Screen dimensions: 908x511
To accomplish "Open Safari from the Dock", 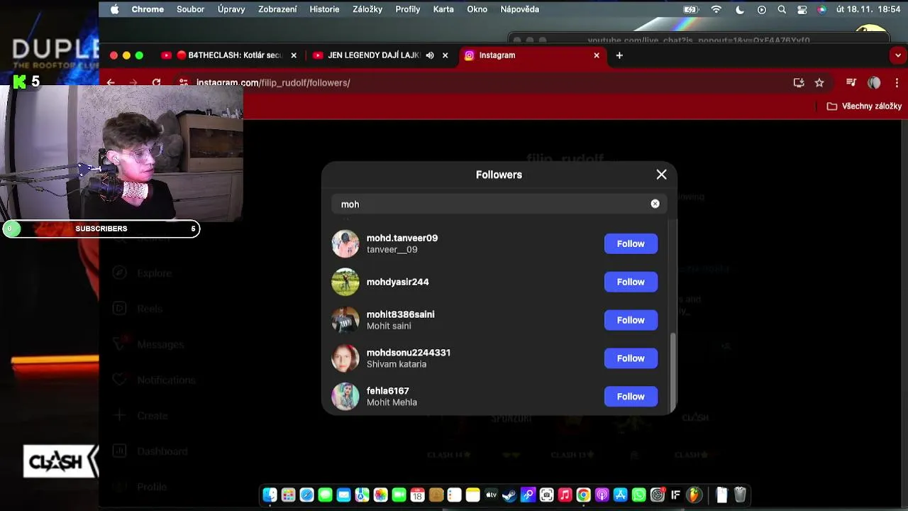I will click(x=306, y=495).
